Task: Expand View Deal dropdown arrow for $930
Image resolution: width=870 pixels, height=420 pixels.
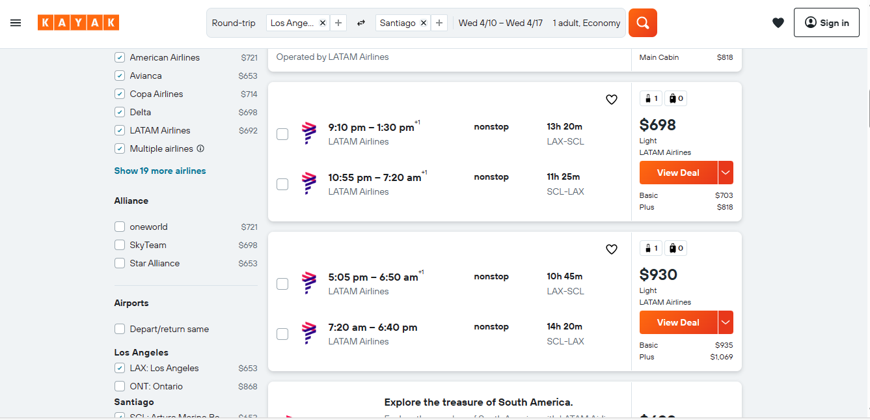Action: [726, 322]
